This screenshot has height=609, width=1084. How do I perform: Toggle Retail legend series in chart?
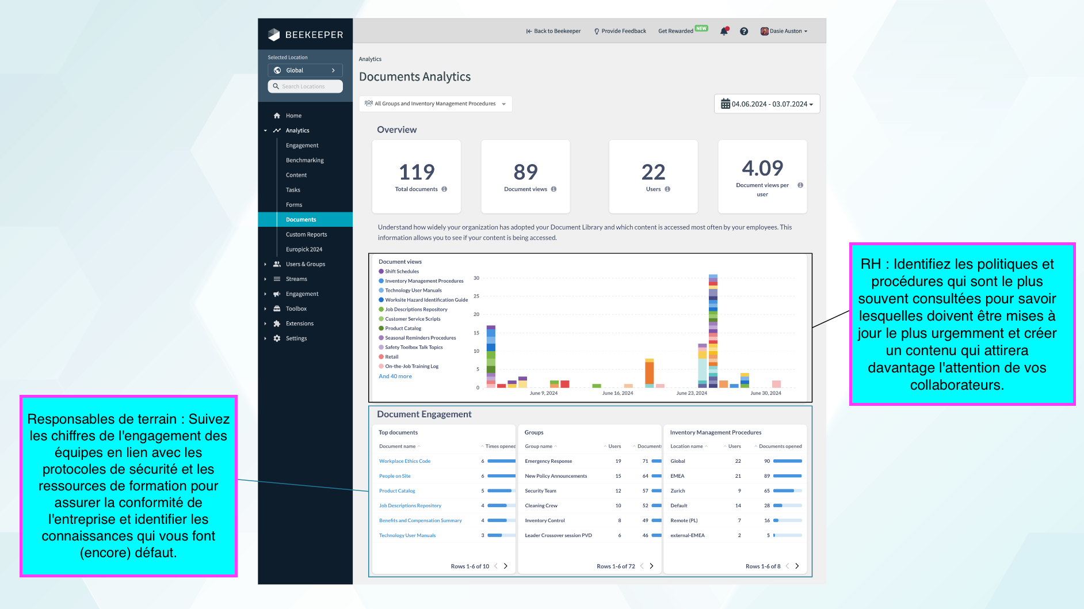(x=391, y=357)
